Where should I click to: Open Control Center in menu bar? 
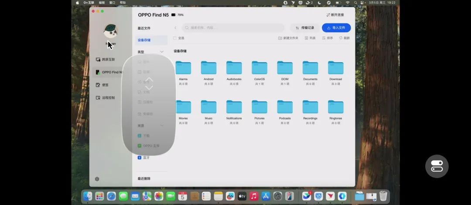[x=362, y=3]
